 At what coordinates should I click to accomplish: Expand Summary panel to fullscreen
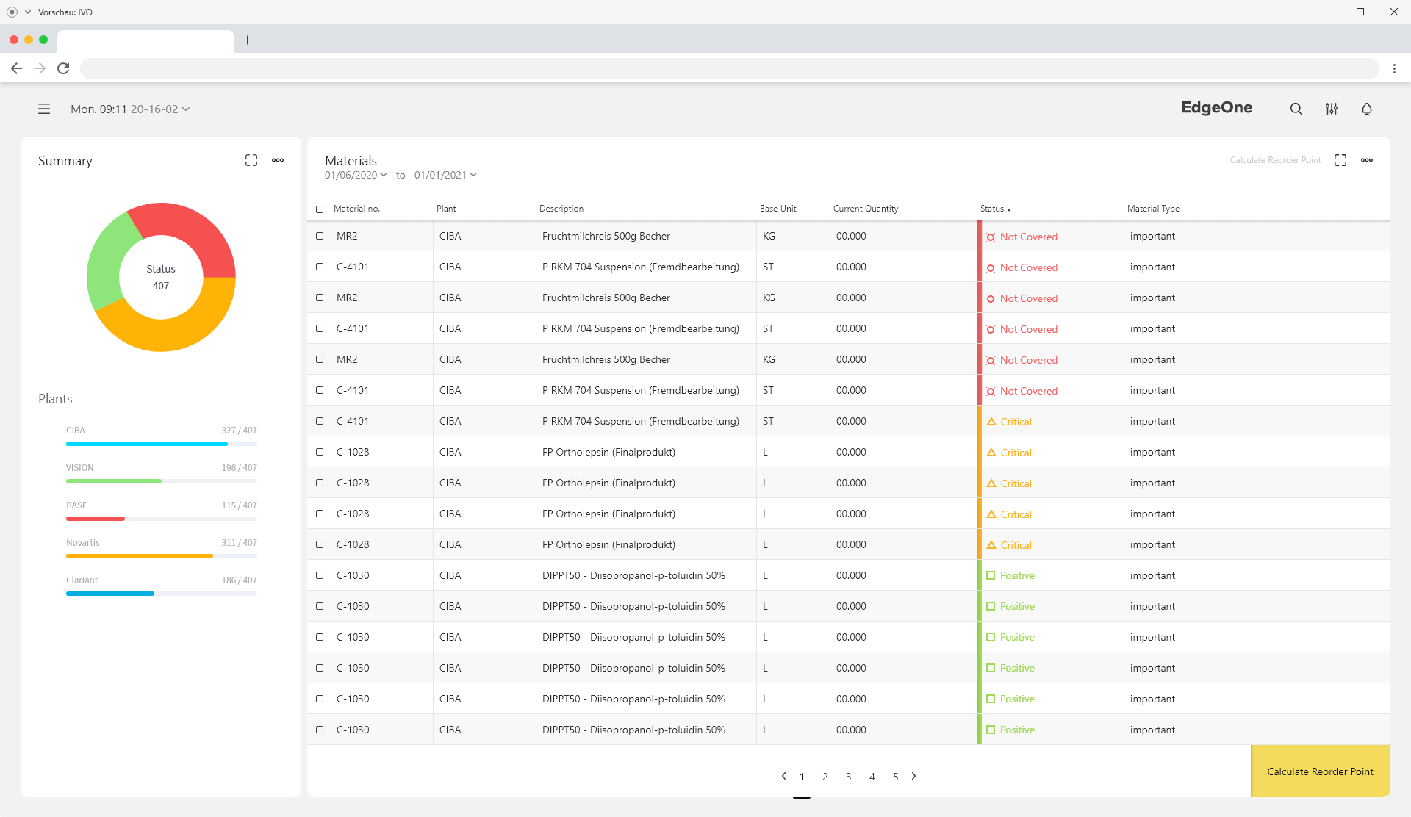coord(251,160)
